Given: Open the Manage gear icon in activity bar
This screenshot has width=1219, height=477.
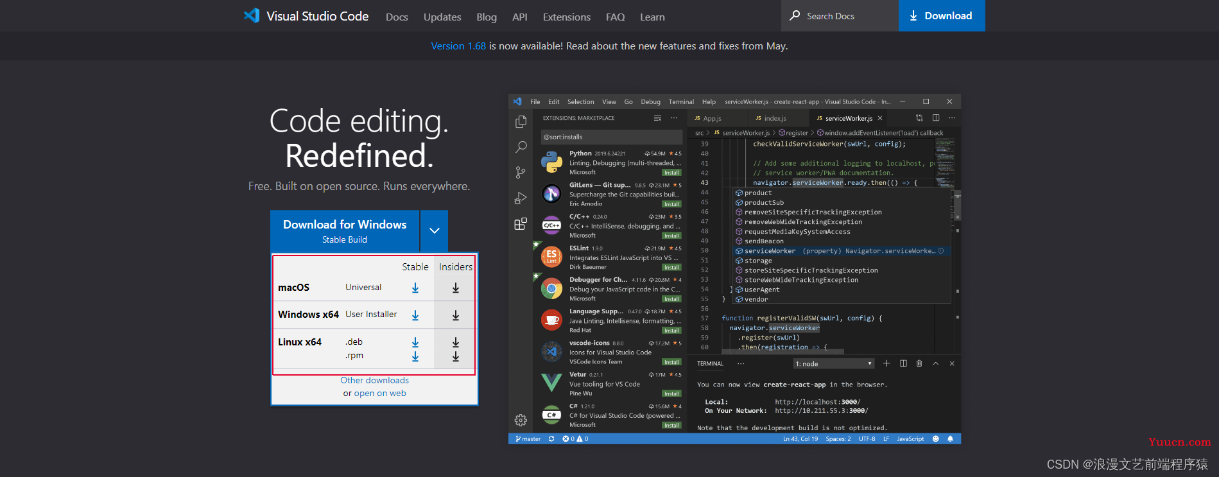Looking at the screenshot, I should (x=521, y=421).
